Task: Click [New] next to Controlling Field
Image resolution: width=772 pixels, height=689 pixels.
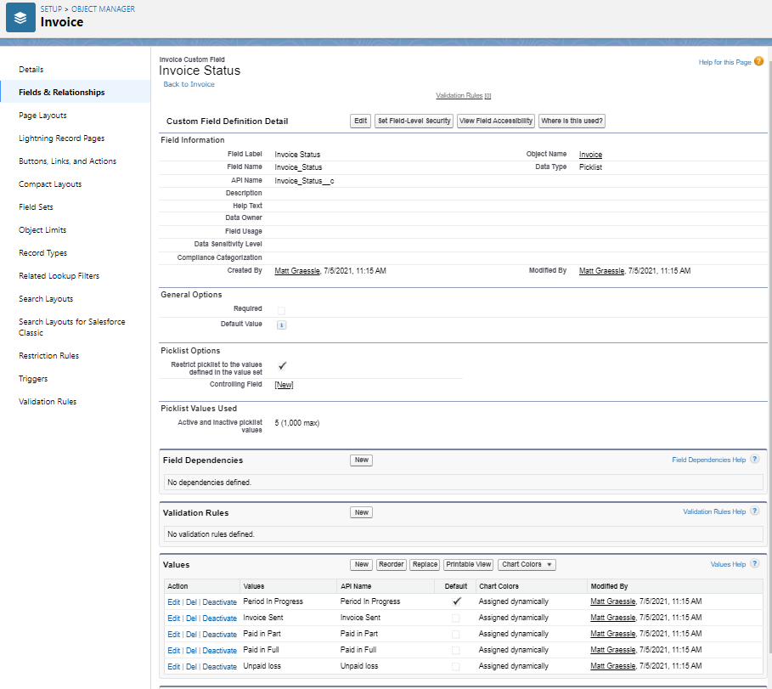Action: (285, 384)
